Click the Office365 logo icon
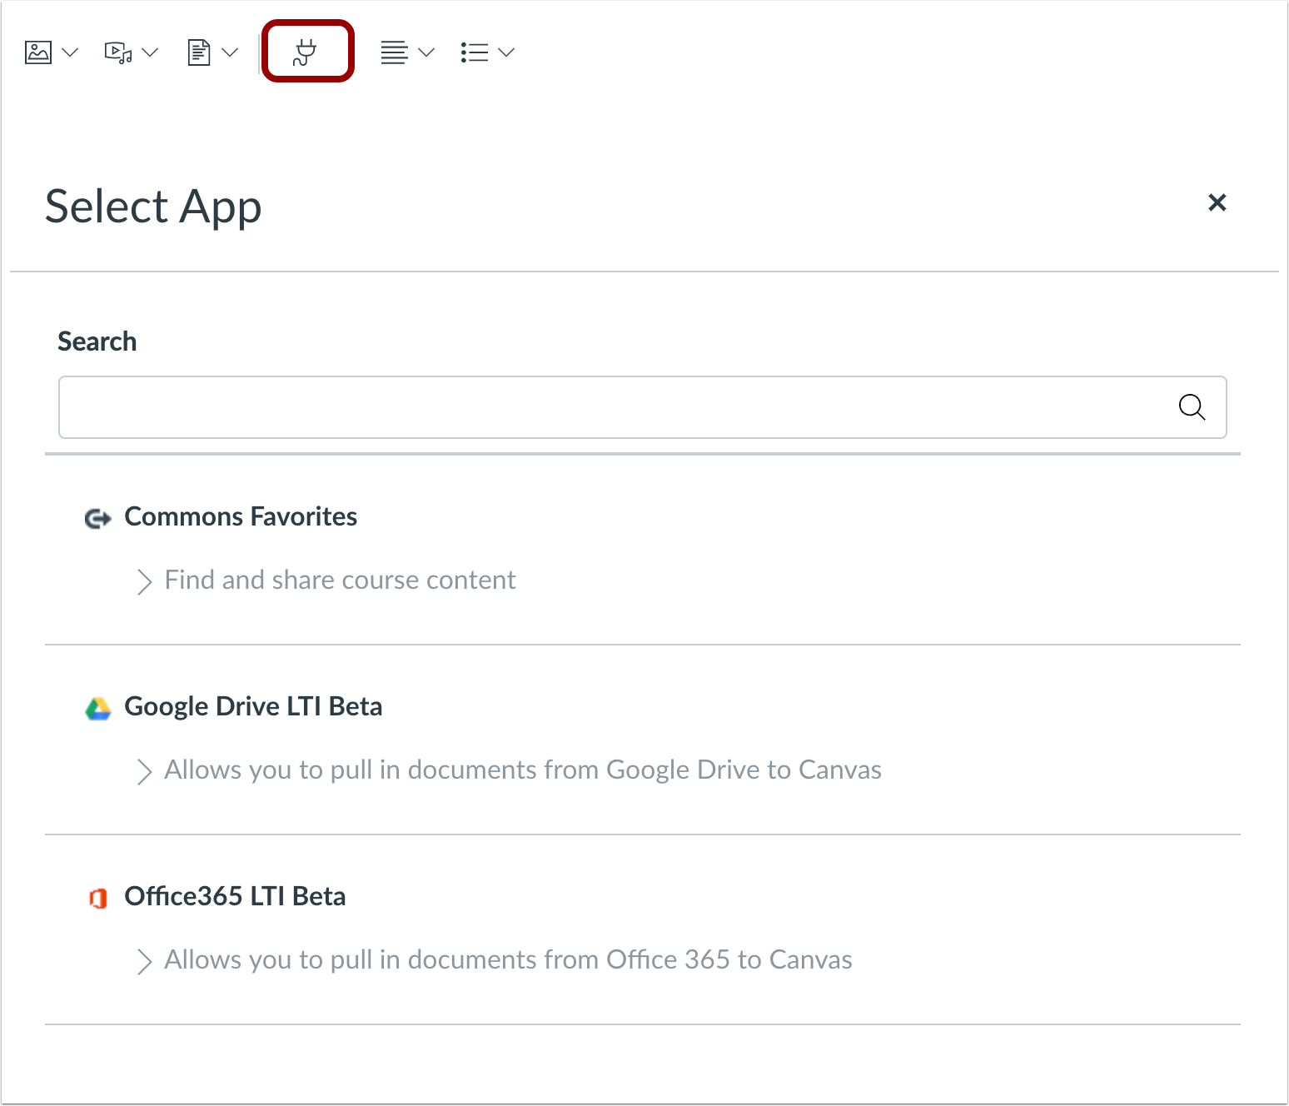Viewport: 1289px width, 1106px height. tap(98, 898)
